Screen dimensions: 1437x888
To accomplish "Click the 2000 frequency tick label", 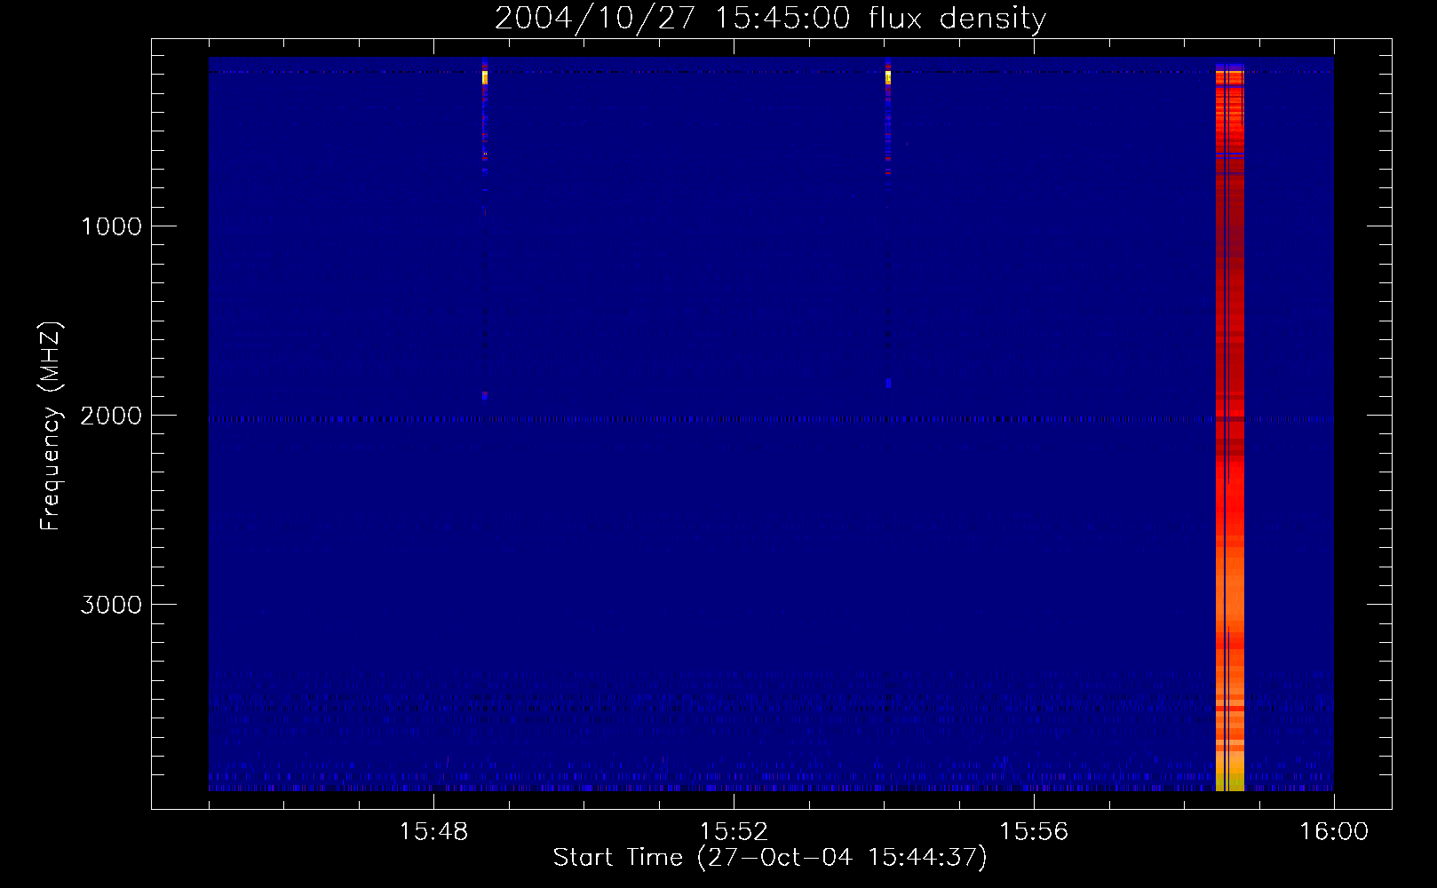I will (x=111, y=416).
